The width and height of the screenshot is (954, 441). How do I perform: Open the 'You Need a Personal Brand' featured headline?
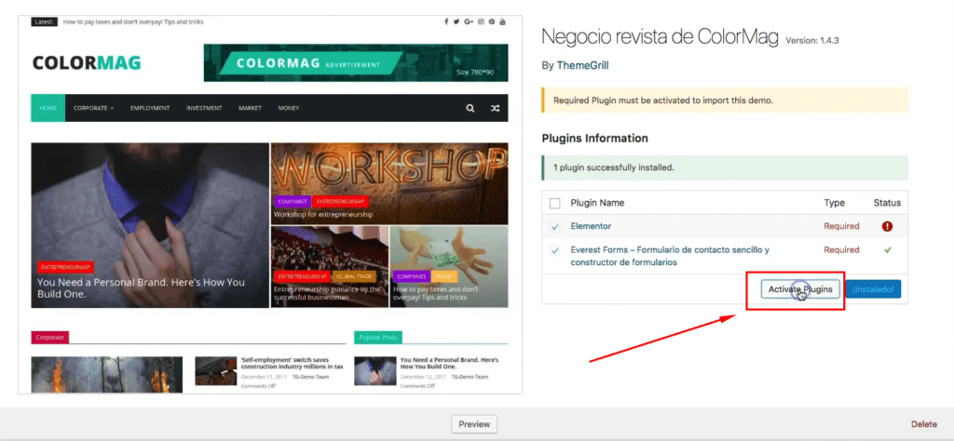point(141,287)
